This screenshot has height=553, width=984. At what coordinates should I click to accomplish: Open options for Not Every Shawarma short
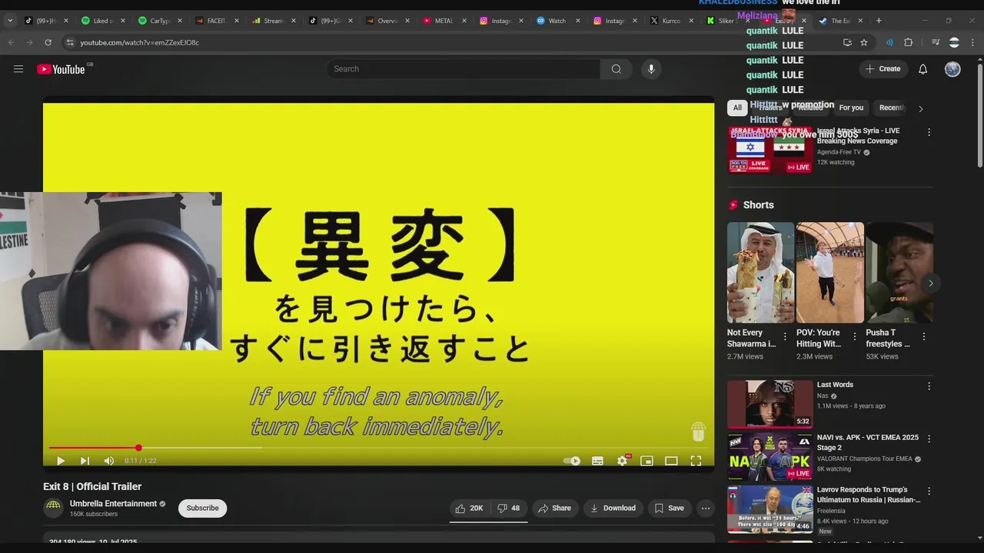click(785, 336)
